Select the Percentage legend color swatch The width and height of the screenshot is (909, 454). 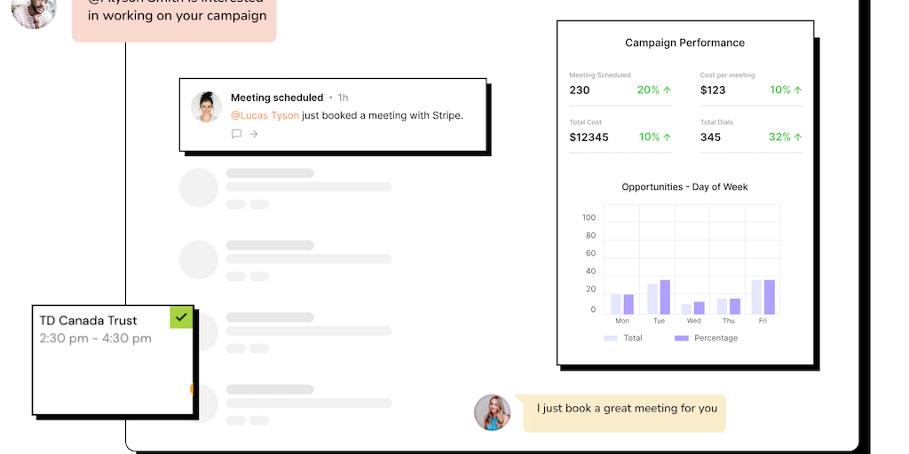pyautogui.click(x=682, y=338)
